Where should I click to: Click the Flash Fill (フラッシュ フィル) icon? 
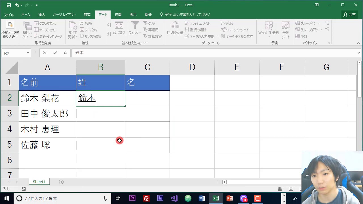187,23
